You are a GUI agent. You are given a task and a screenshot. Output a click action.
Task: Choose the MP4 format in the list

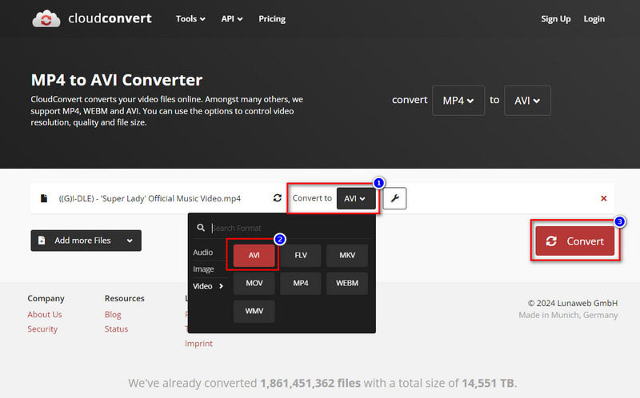point(301,283)
